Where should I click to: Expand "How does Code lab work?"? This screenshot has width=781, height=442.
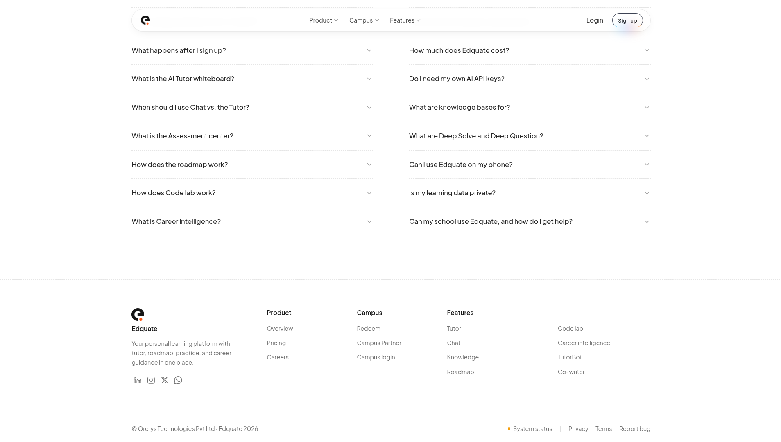point(252,193)
